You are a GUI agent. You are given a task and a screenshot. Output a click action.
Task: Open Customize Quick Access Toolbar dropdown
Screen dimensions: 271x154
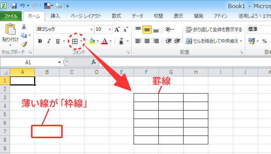tap(67, 6)
